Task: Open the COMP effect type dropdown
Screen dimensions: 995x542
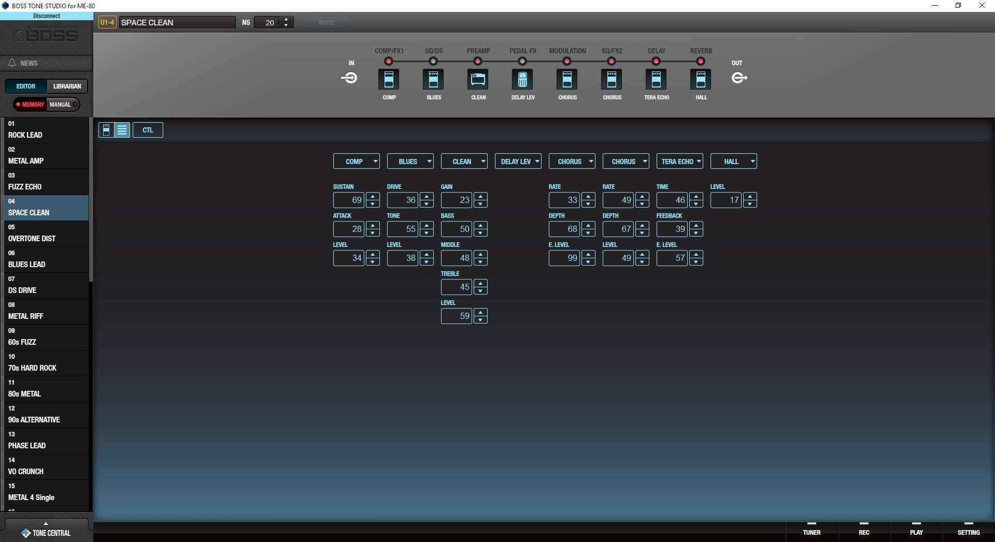Action: tap(357, 162)
